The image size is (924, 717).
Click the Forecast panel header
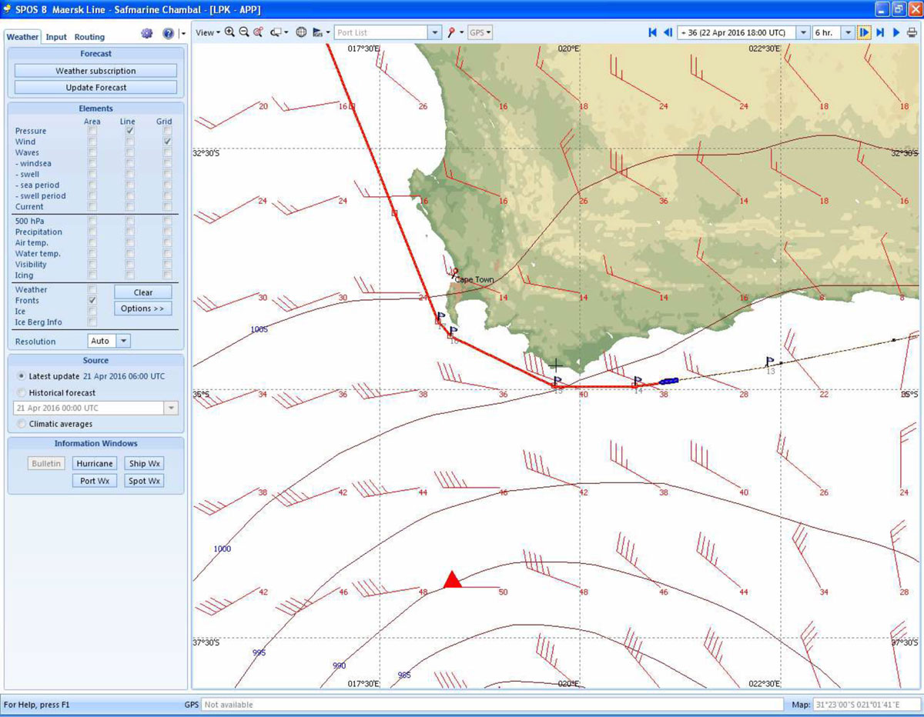coord(95,54)
